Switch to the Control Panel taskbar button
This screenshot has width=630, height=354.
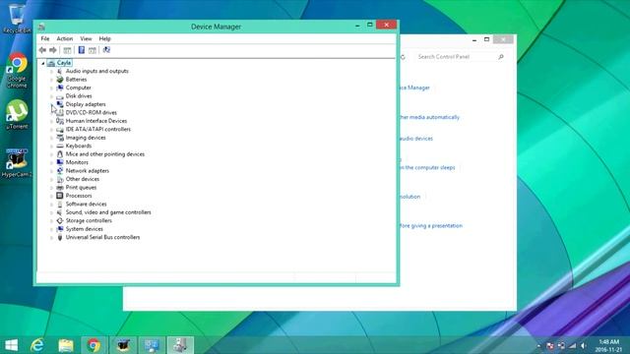pyautogui.click(x=152, y=345)
